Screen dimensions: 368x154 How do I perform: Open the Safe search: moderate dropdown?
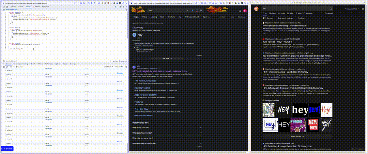coord(287,18)
